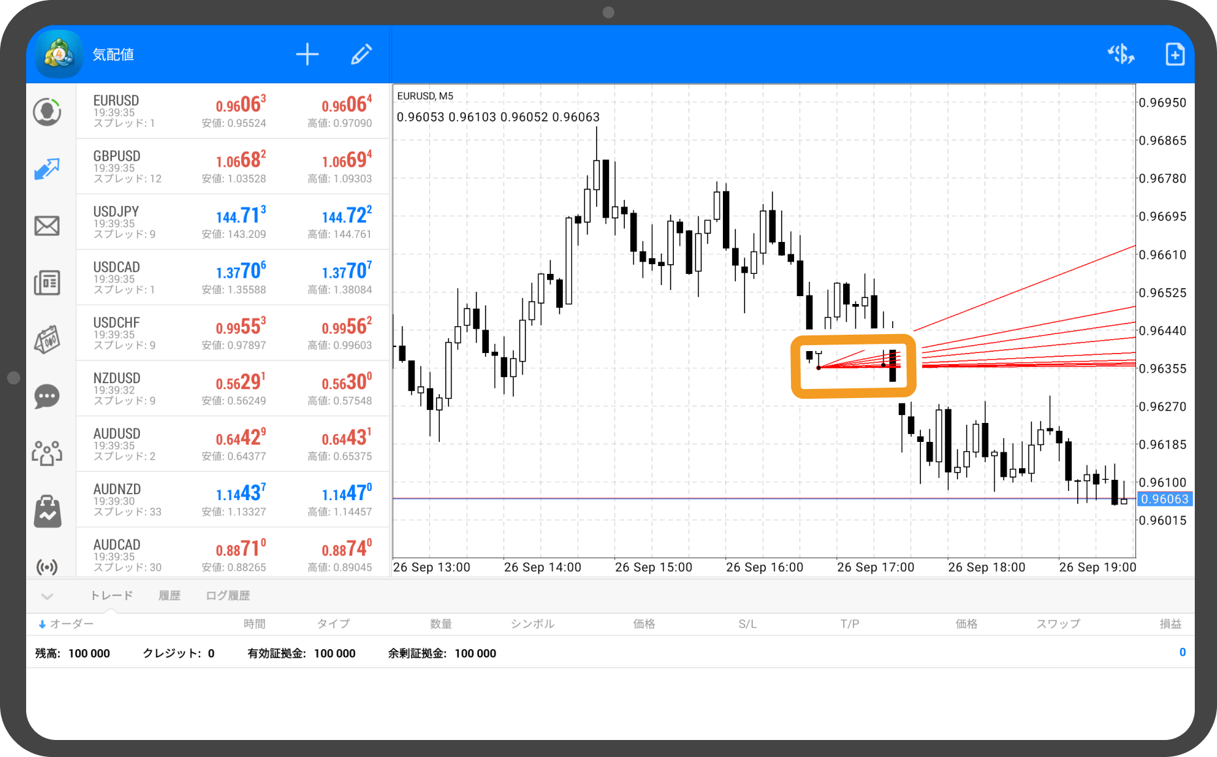Viewport: 1217px width, 757px height.
Task: Switch to the トレード tab
Action: tap(111, 596)
